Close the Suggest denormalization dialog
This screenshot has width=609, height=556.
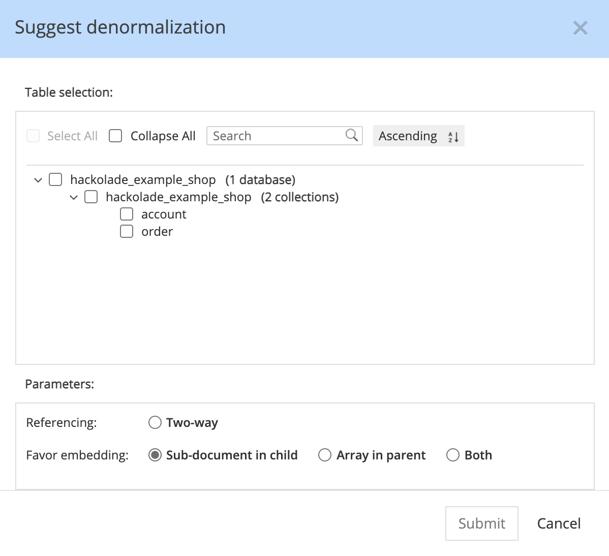coord(580,28)
